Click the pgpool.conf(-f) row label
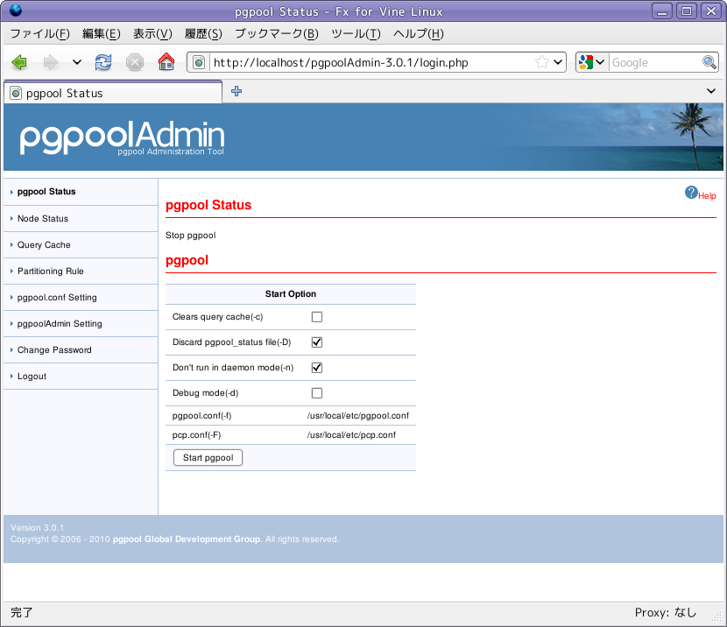 (x=201, y=416)
